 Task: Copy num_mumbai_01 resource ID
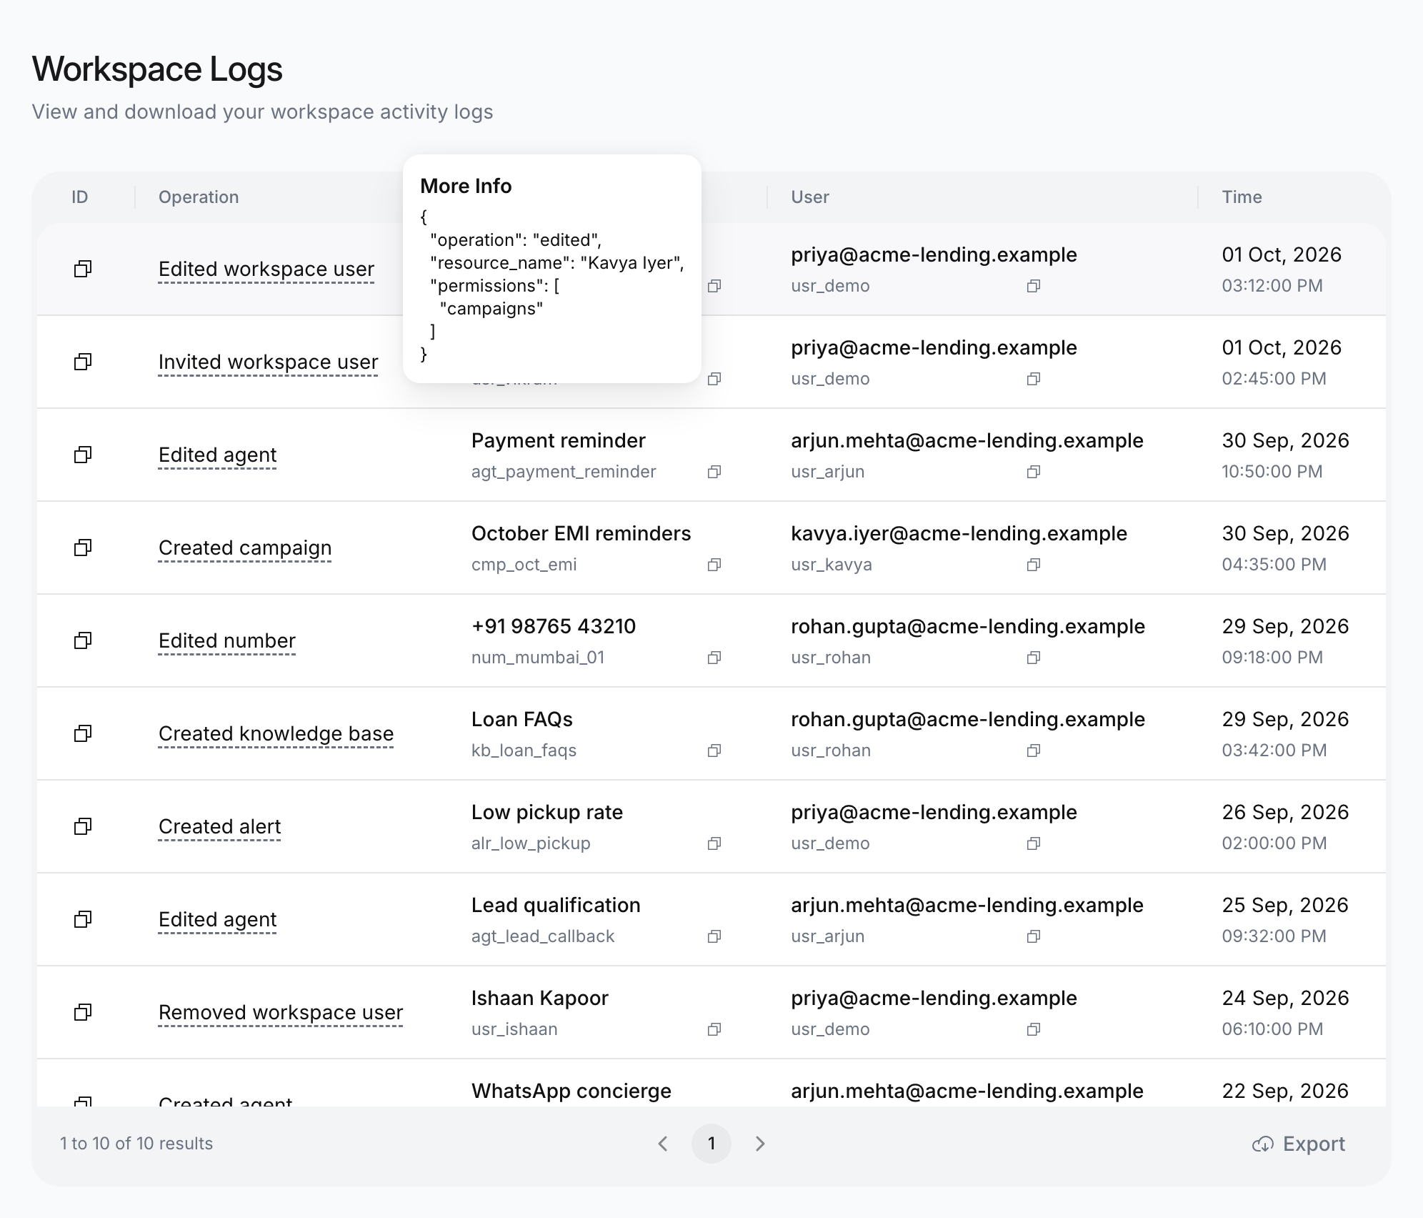coord(714,658)
